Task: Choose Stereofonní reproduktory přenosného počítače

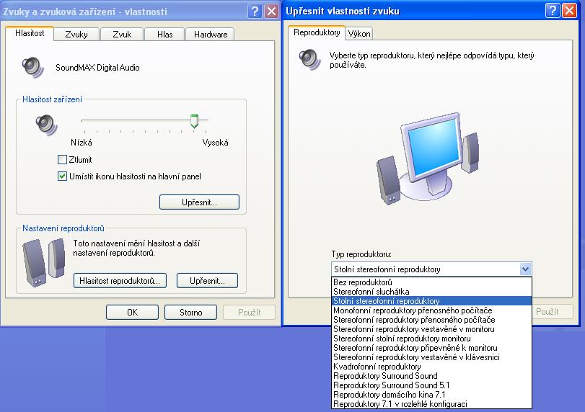Action: click(431, 320)
